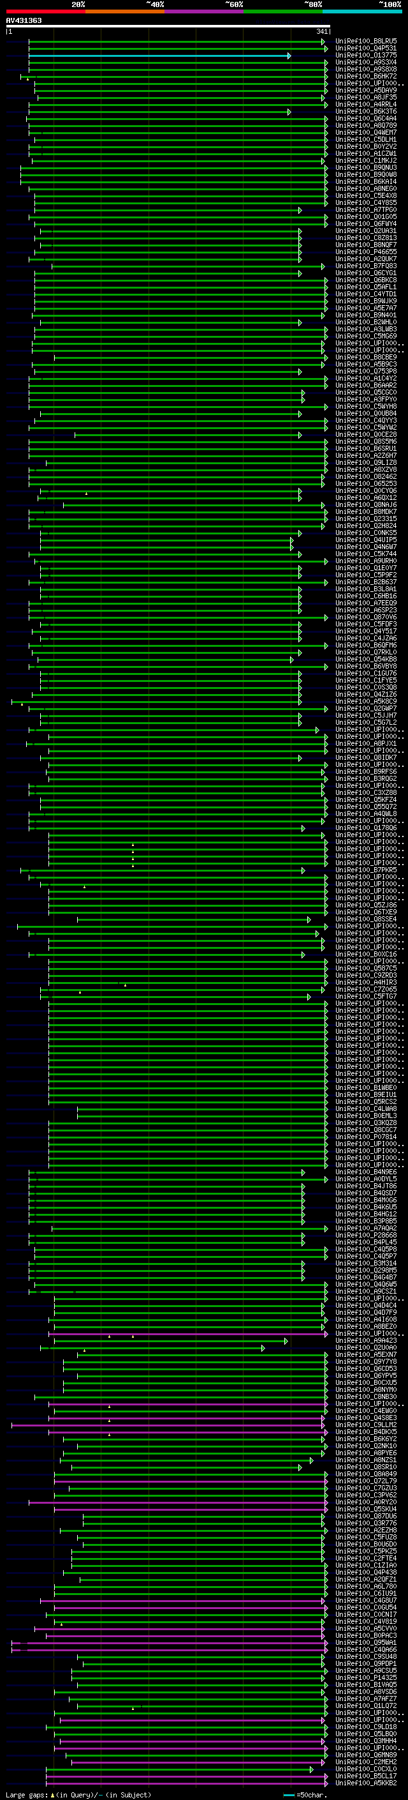Click the red 20% legend segment

(45, 11)
